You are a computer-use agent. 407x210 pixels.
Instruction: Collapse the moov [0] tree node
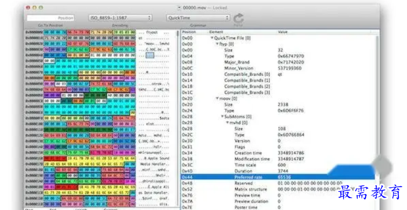[217, 98]
